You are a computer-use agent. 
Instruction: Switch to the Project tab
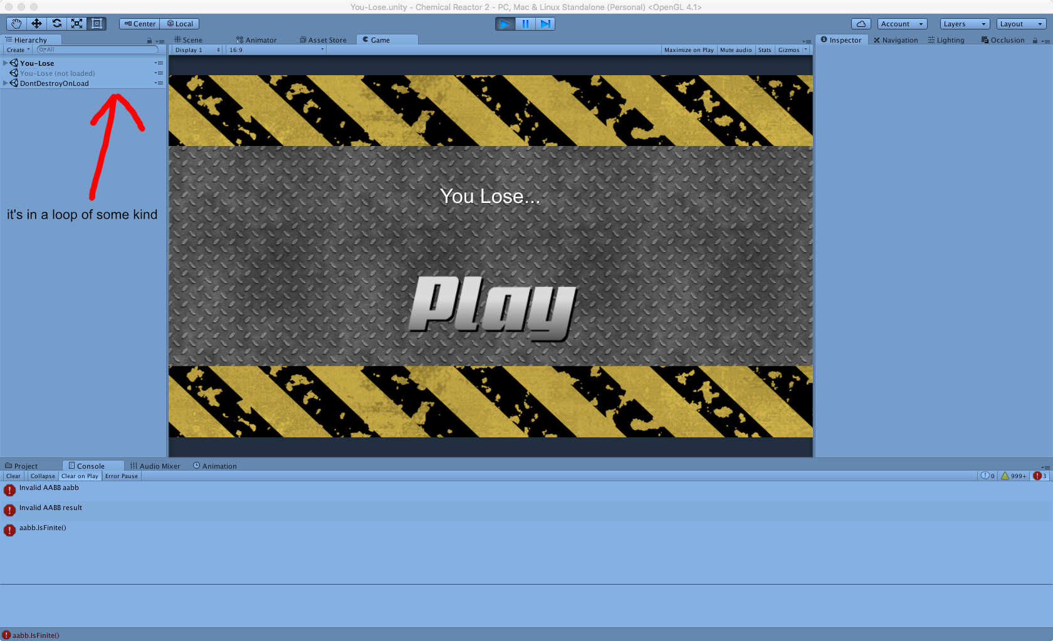(x=21, y=466)
